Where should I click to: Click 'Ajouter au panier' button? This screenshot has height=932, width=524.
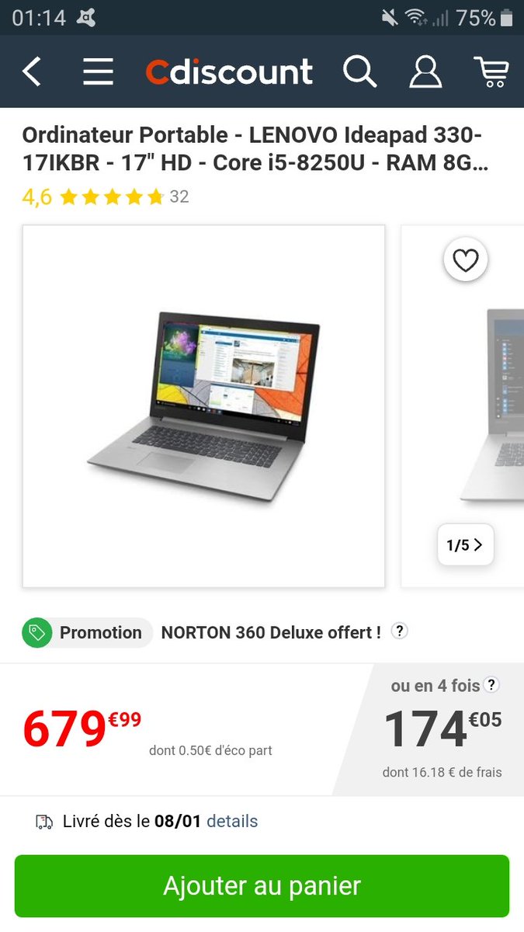click(262, 886)
